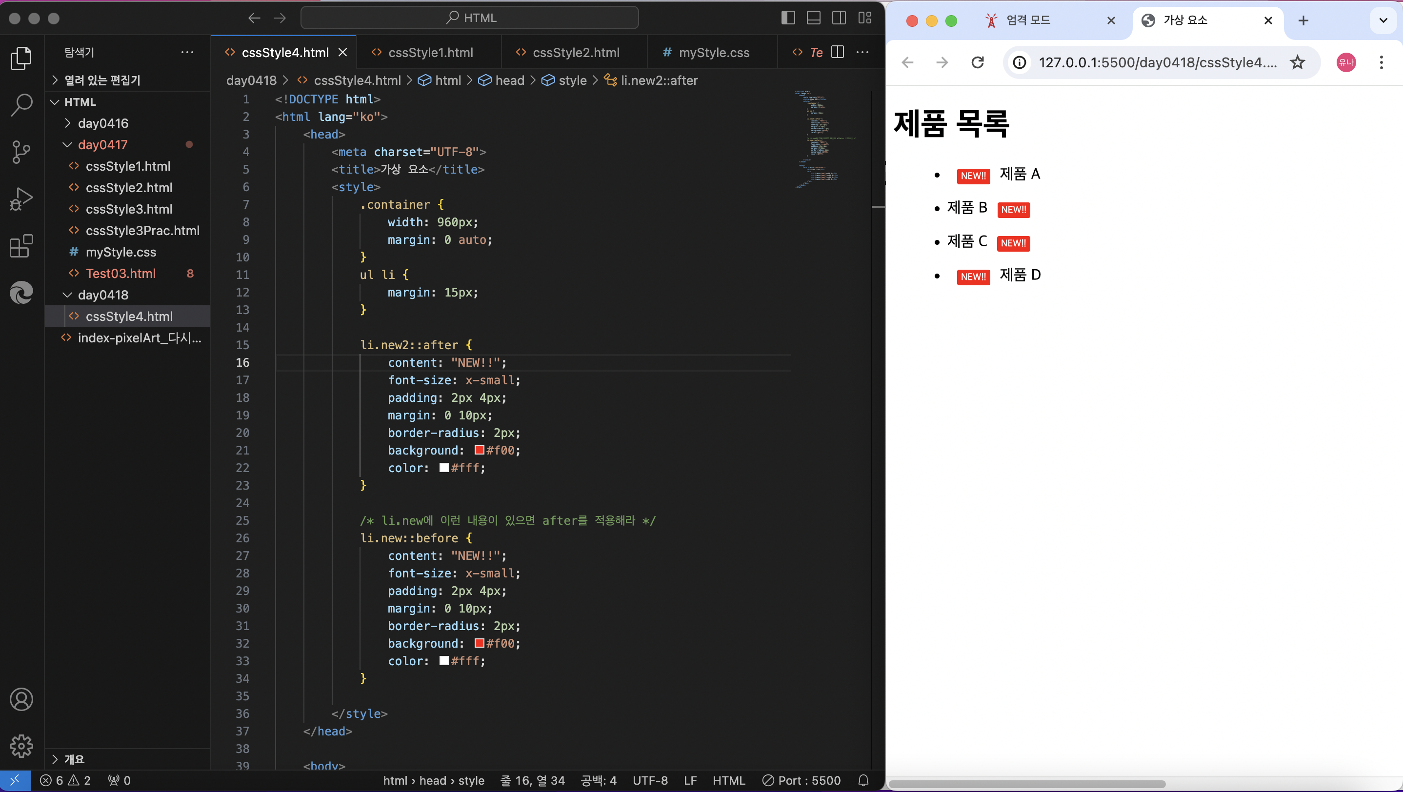1403x792 pixels.
Task: Switch to the myStyle.css editor tab
Action: pyautogui.click(x=714, y=53)
